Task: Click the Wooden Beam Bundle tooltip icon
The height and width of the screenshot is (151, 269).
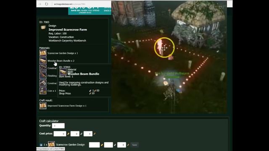Action: [63, 72]
